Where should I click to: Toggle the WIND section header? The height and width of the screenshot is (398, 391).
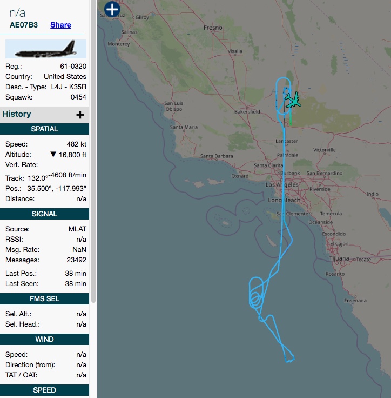[x=44, y=339]
